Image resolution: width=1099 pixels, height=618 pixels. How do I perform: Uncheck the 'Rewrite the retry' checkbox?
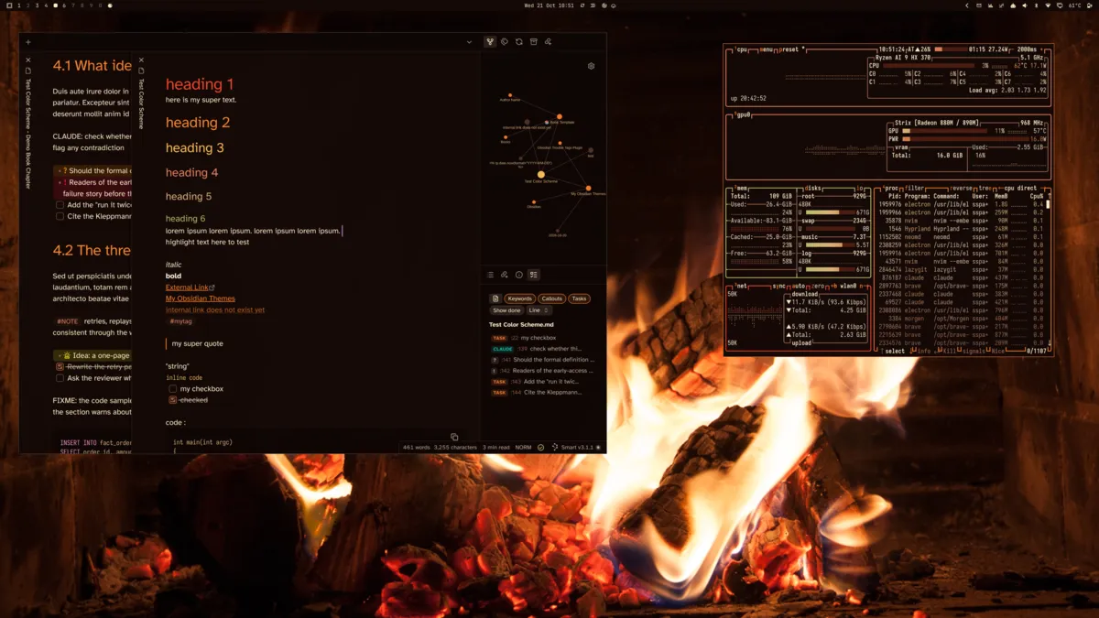coord(60,366)
